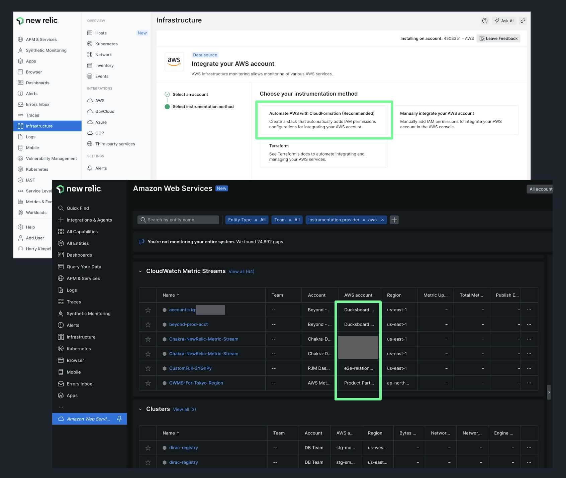The height and width of the screenshot is (478, 566).
Task: Copy the page link via the link icon
Action: [x=523, y=20]
